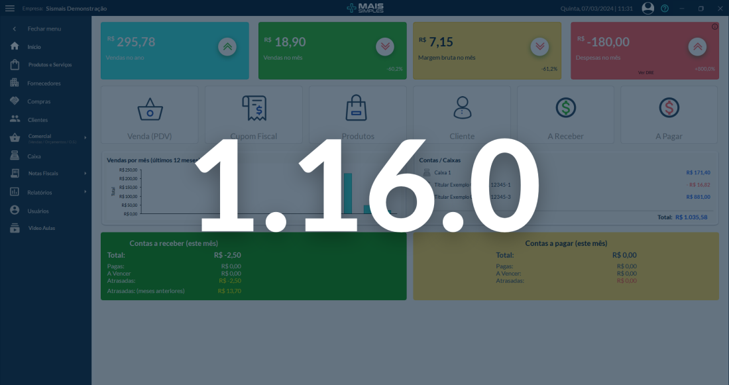Screen dimensions: 729x385
Task: Open the help question mark icon
Action: point(665,9)
